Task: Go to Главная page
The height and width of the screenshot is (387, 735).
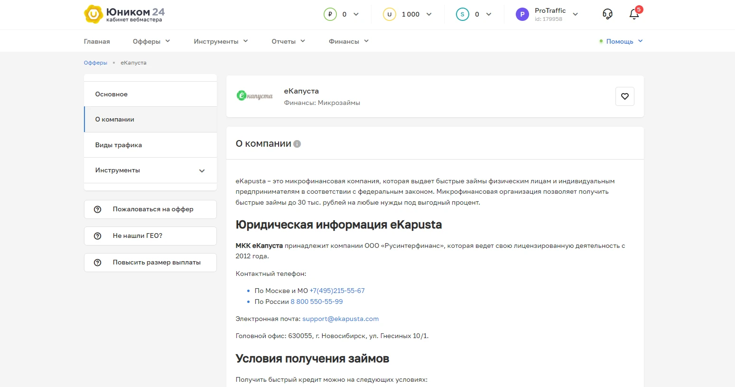Action: [x=97, y=41]
